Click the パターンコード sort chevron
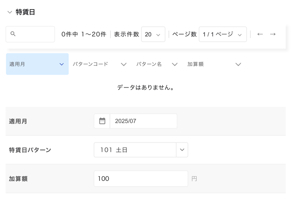The image size is (291, 198). 124,65
